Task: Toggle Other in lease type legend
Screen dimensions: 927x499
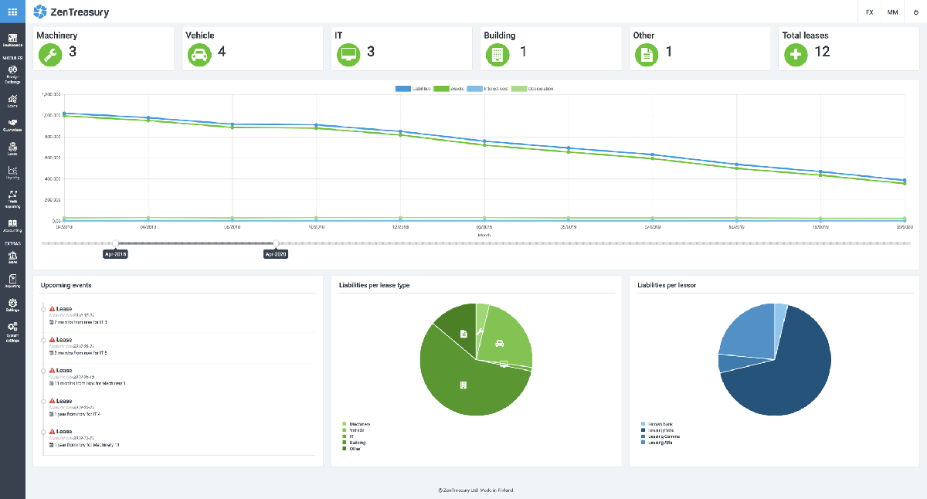Action: pyautogui.click(x=351, y=449)
